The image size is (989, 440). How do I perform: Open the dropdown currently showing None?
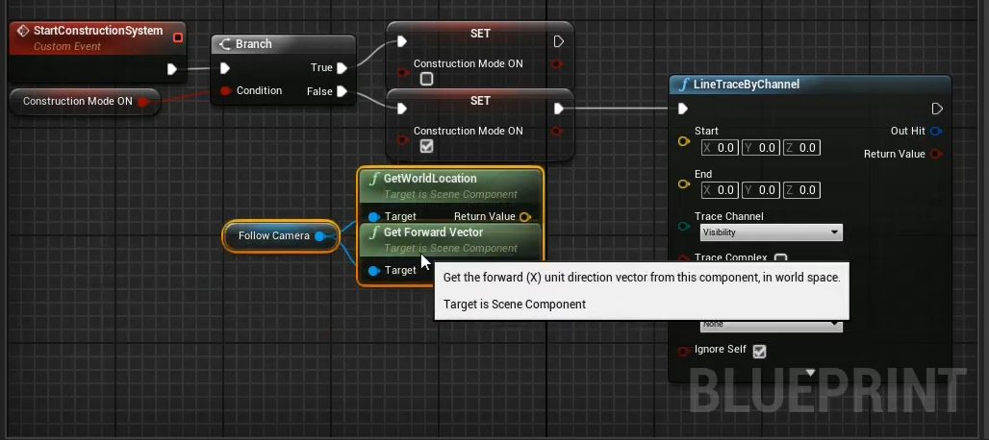coord(771,325)
